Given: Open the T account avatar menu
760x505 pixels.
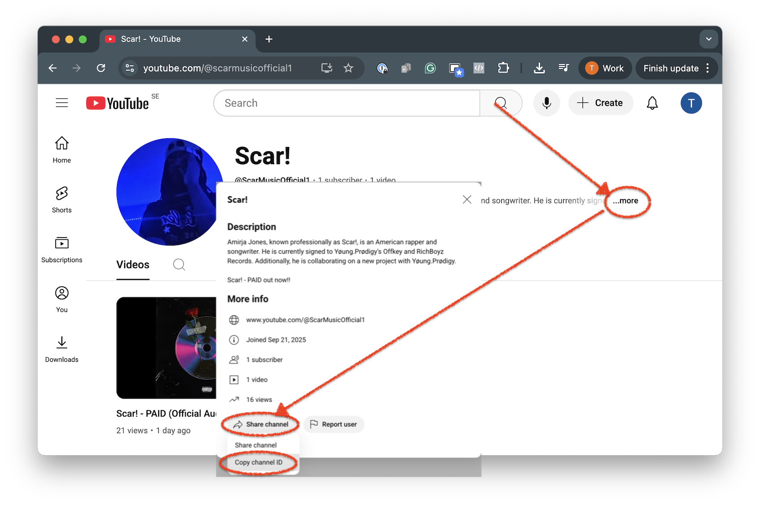Looking at the screenshot, I should [x=691, y=103].
